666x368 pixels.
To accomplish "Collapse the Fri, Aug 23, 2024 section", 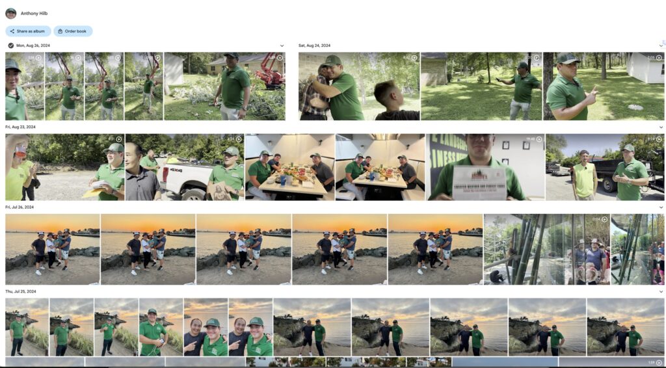I will [661, 127].
